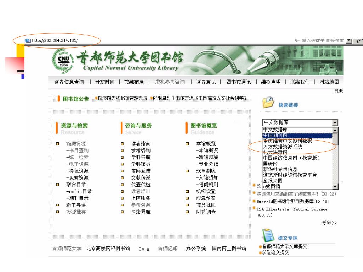Open 电子资源 link

click(x=77, y=164)
